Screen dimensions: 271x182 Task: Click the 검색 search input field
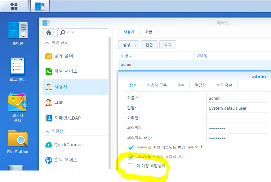pos(83,33)
